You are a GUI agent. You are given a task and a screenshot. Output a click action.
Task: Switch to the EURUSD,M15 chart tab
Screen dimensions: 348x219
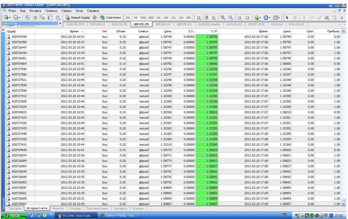click(75, 24)
